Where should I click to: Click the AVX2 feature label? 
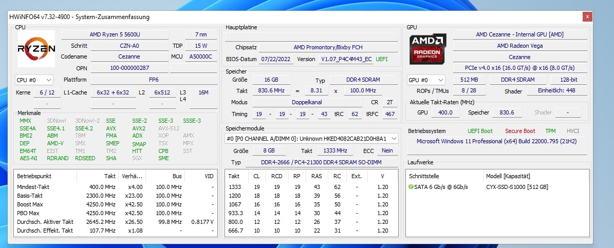139,128
